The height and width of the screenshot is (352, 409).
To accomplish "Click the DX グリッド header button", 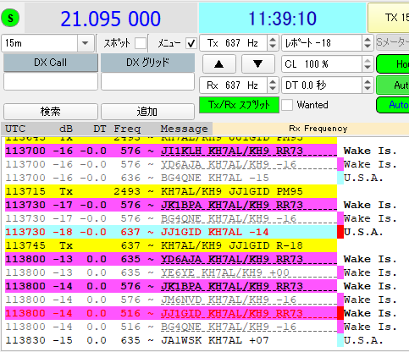I will pos(147,63).
